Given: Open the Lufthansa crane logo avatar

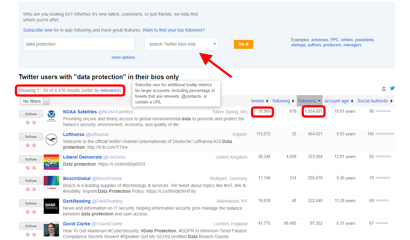Looking at the screenshot, I should 51,139.
